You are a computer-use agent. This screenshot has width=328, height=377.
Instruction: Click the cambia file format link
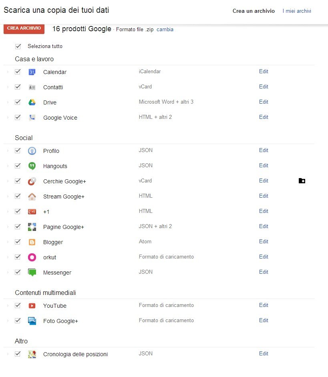165,30
